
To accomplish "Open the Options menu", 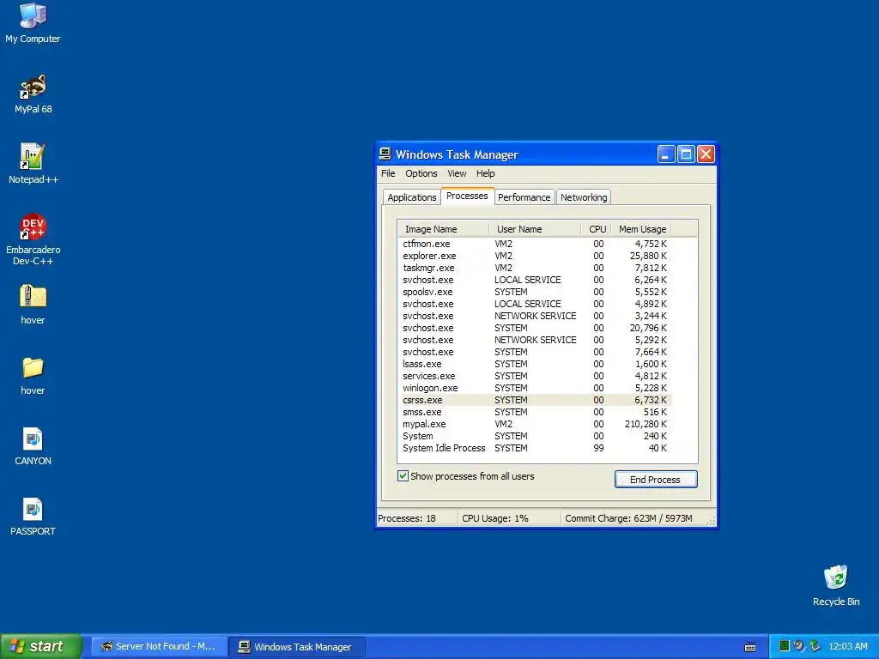I will coord(421,173).
